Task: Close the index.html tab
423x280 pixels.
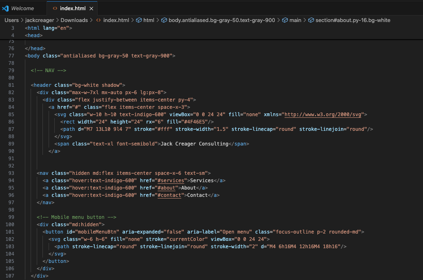Action: 91,8
